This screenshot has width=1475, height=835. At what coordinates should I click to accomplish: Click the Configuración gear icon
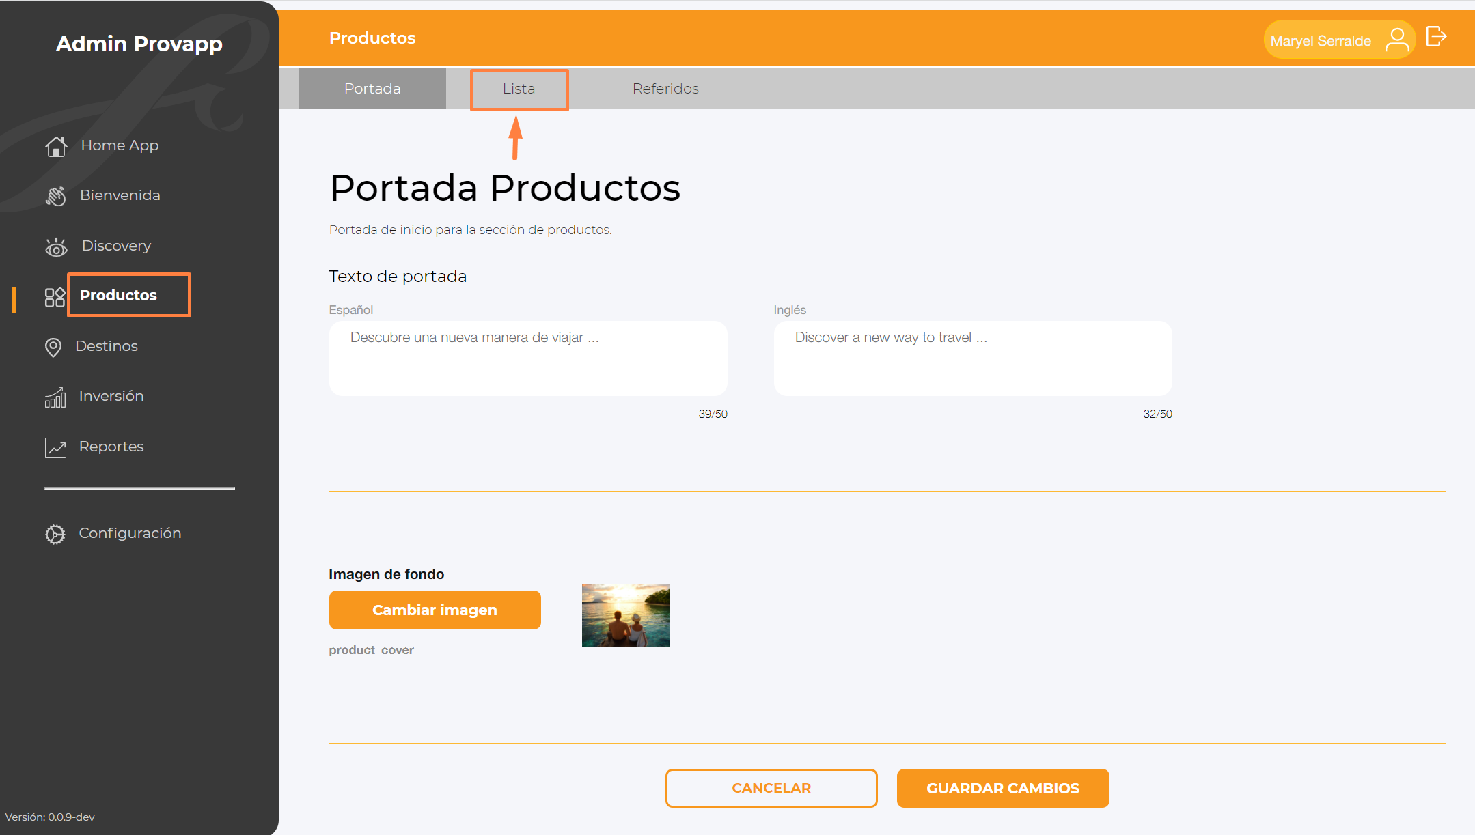pyautogui.click(x=55, y=534)
